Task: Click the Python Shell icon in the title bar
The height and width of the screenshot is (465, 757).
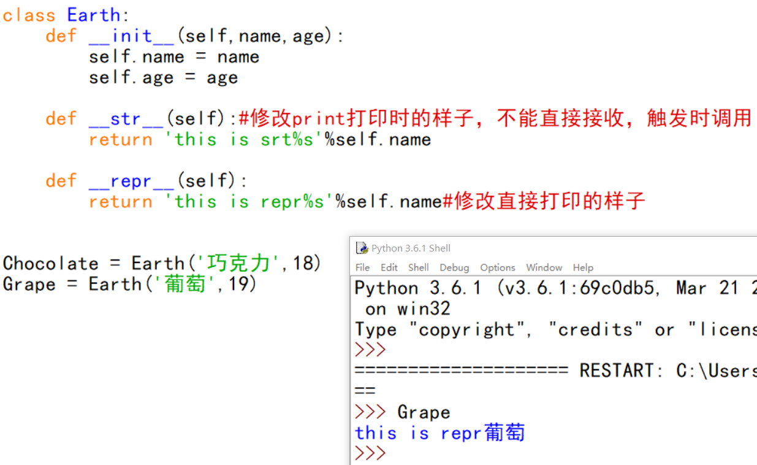Action: (363, 248)
